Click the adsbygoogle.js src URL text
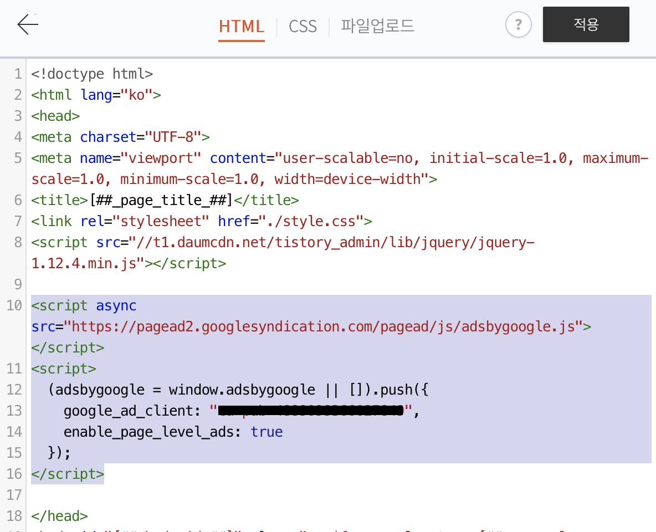The width and height of the screenshot is (656, 532). tap(327, 326)
